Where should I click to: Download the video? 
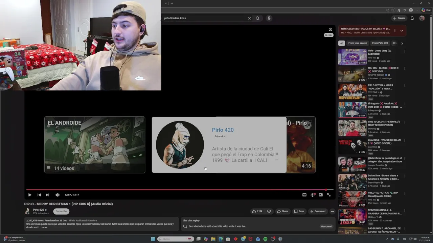coord(318,211)
